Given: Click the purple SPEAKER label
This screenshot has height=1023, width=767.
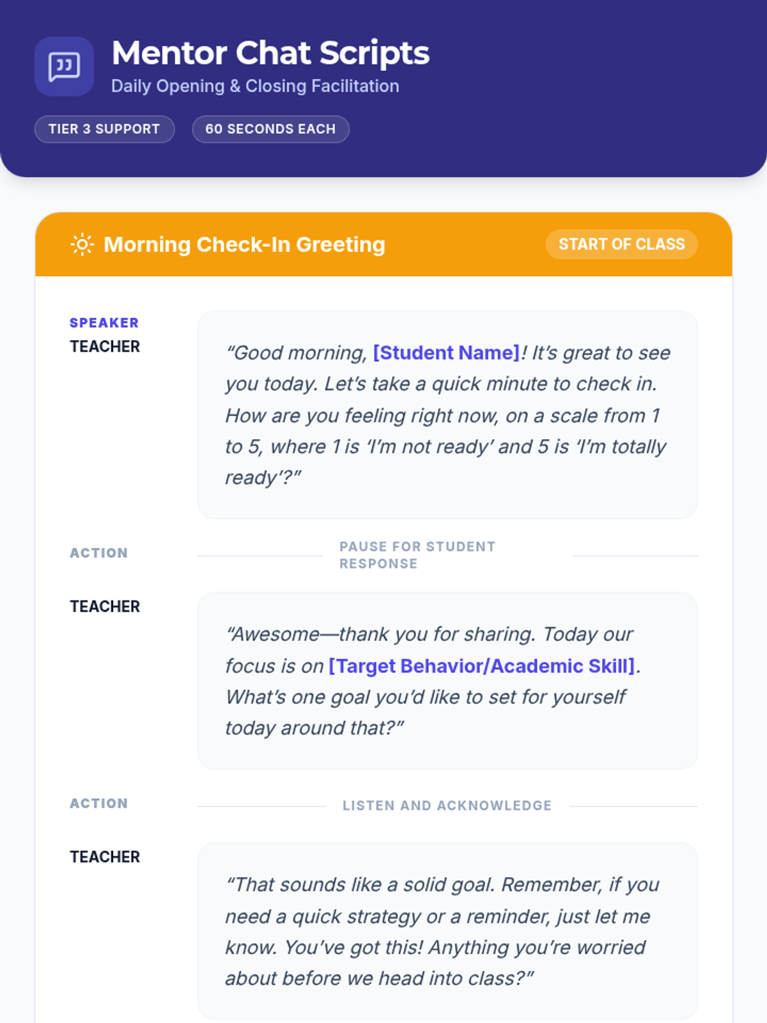Looking at the screenshot, I should point(104,323).
